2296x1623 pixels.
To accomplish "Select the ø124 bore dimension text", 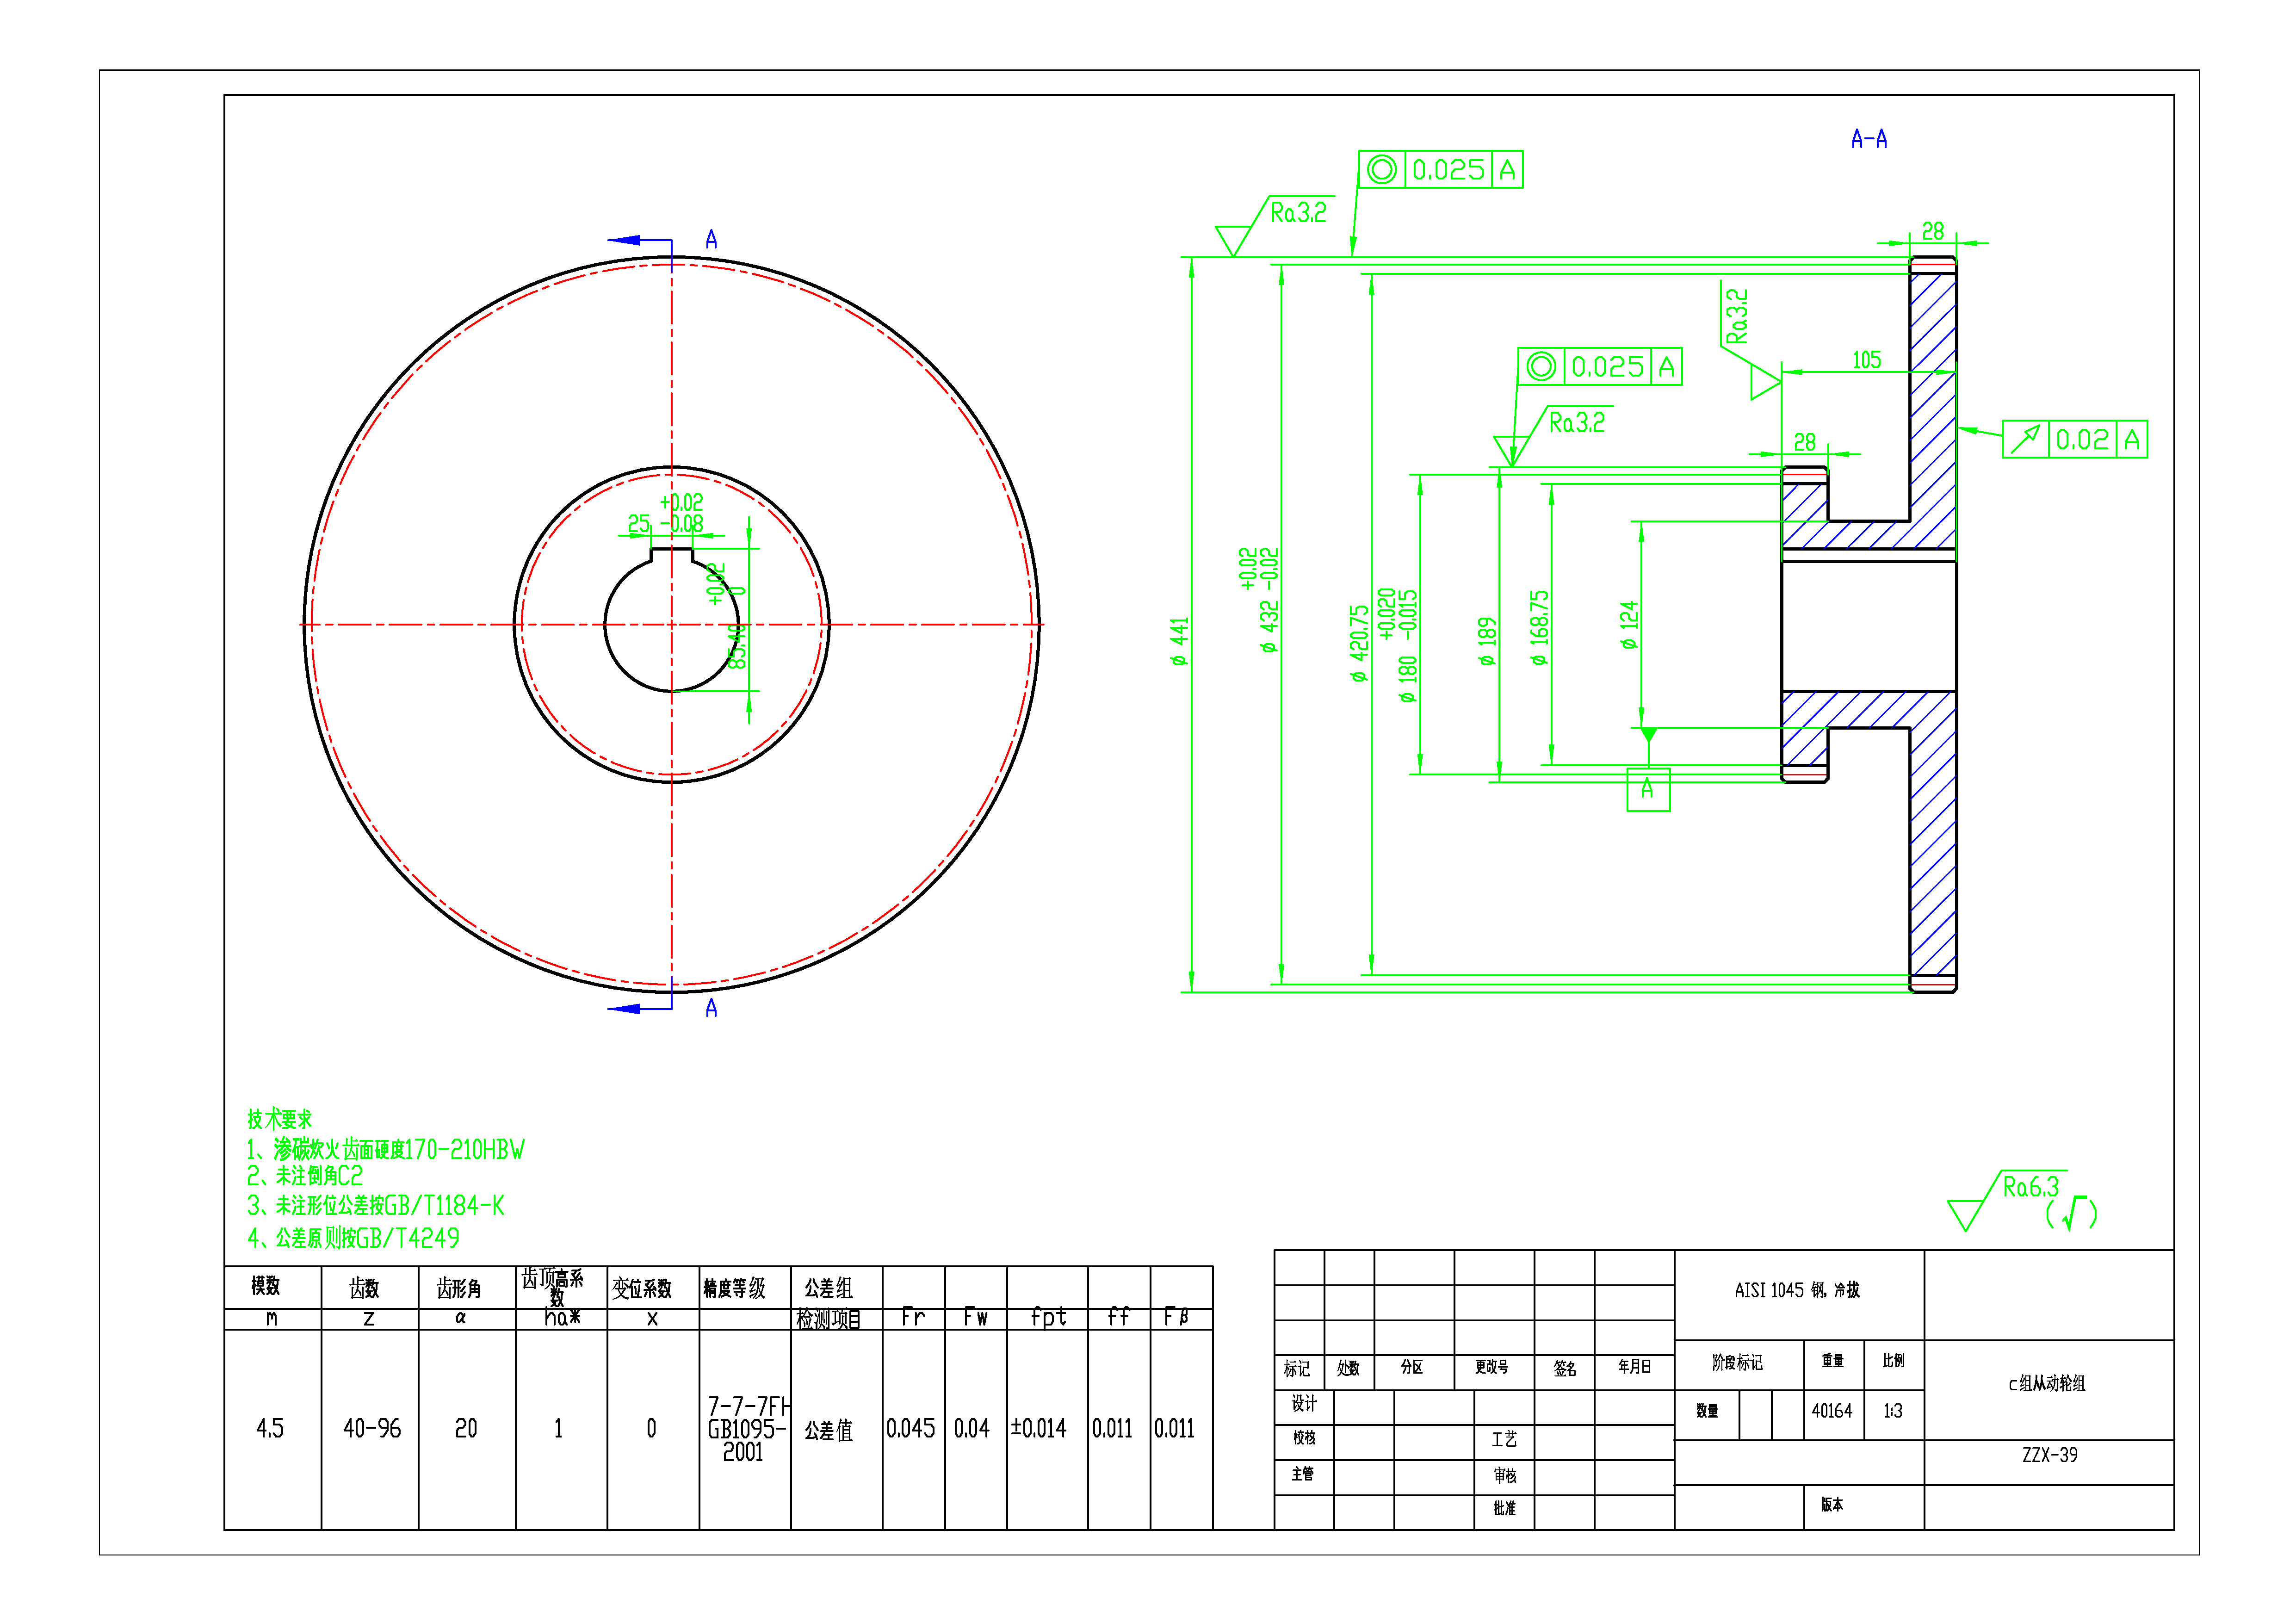I will click(x=1630, y=624).
